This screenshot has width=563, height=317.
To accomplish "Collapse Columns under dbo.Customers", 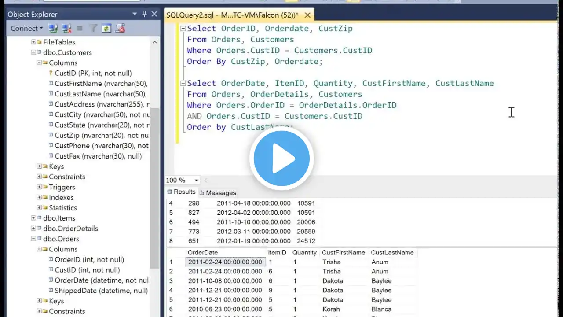I will click(x=39, y=63).
